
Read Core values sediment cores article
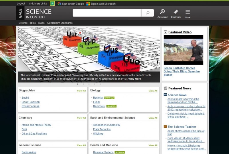point(186,140)
